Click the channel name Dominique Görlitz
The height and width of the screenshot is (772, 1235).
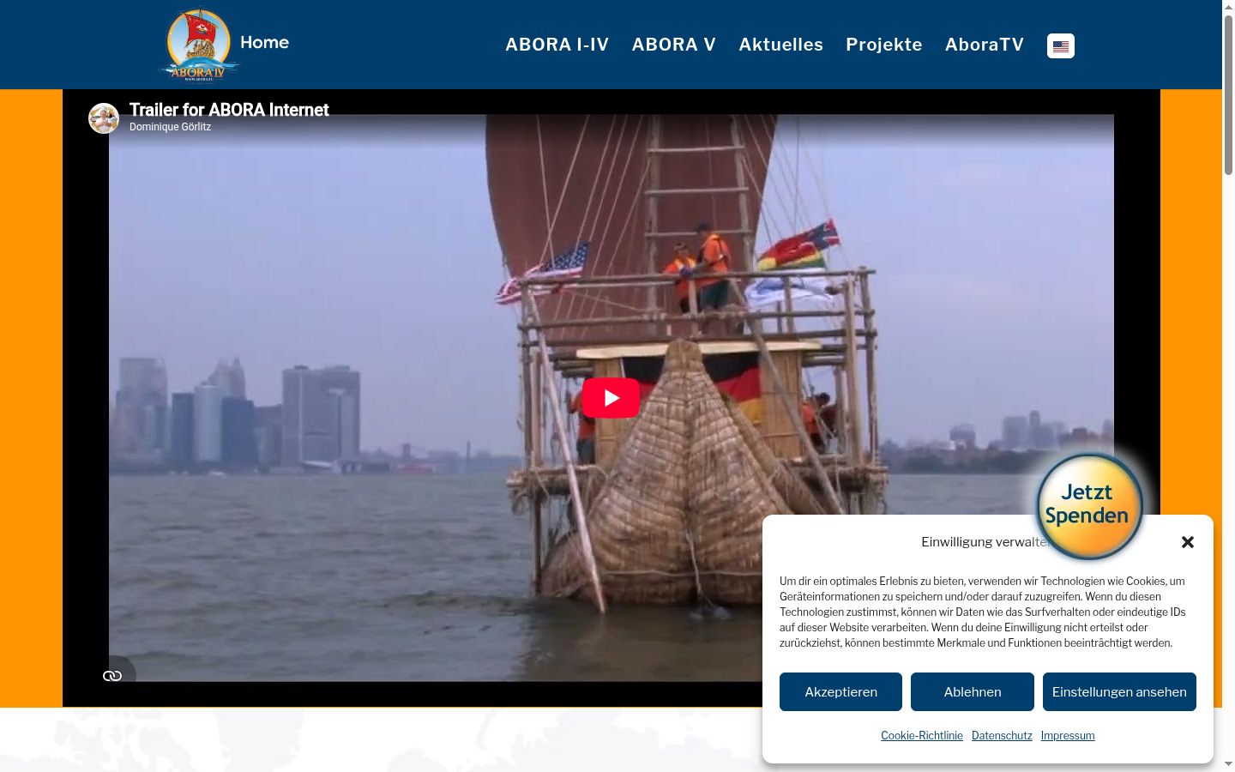[x=170, y=127]
